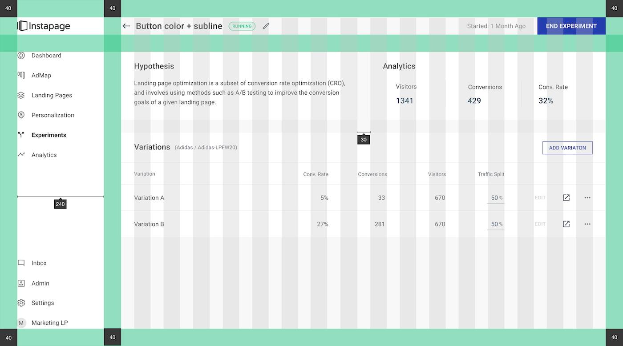Image resolution: width=623 pixels, height=346 pixels.
Task: Click the Conversions value 429
Action: pyautogui.click(x=474, y=101)
